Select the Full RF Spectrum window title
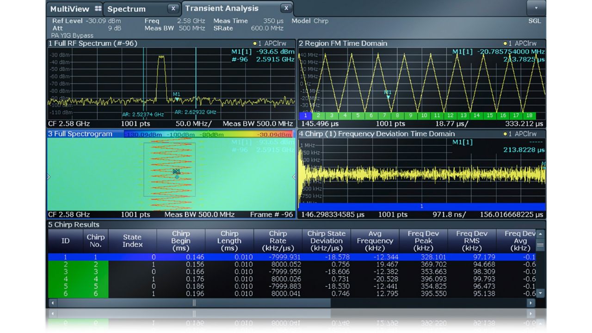 coord(92,43)
